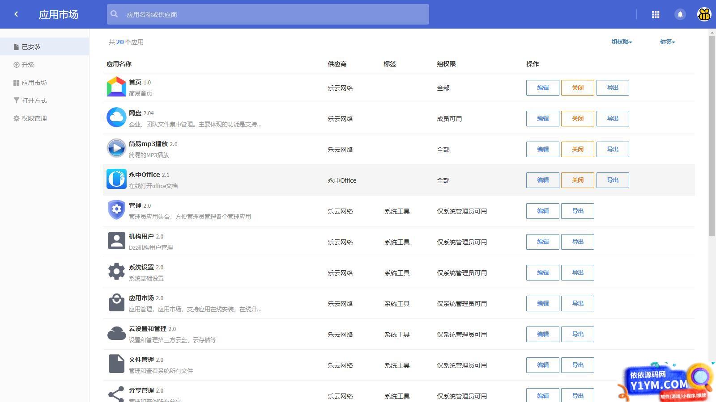Disable 网盘 via 关闭 button

coord(578,118)
